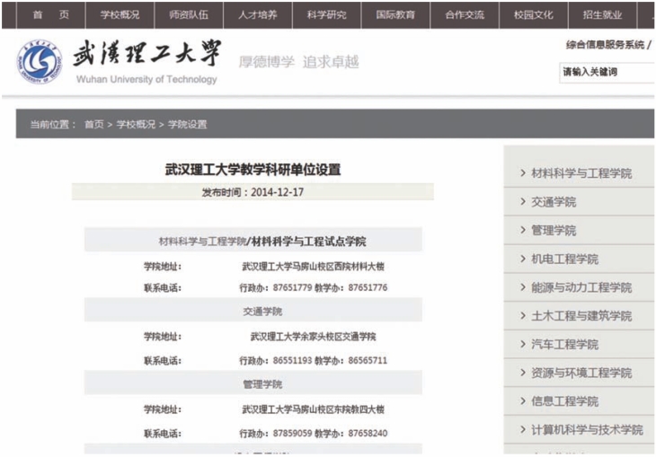The image size is (656, 457).
Task: Open the 学校概况 navigation menu
Action: point(120,15)
